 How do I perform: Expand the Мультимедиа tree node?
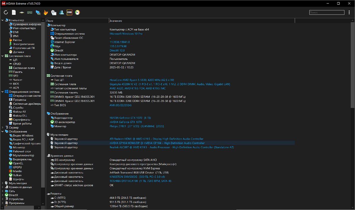coord(3,183)
